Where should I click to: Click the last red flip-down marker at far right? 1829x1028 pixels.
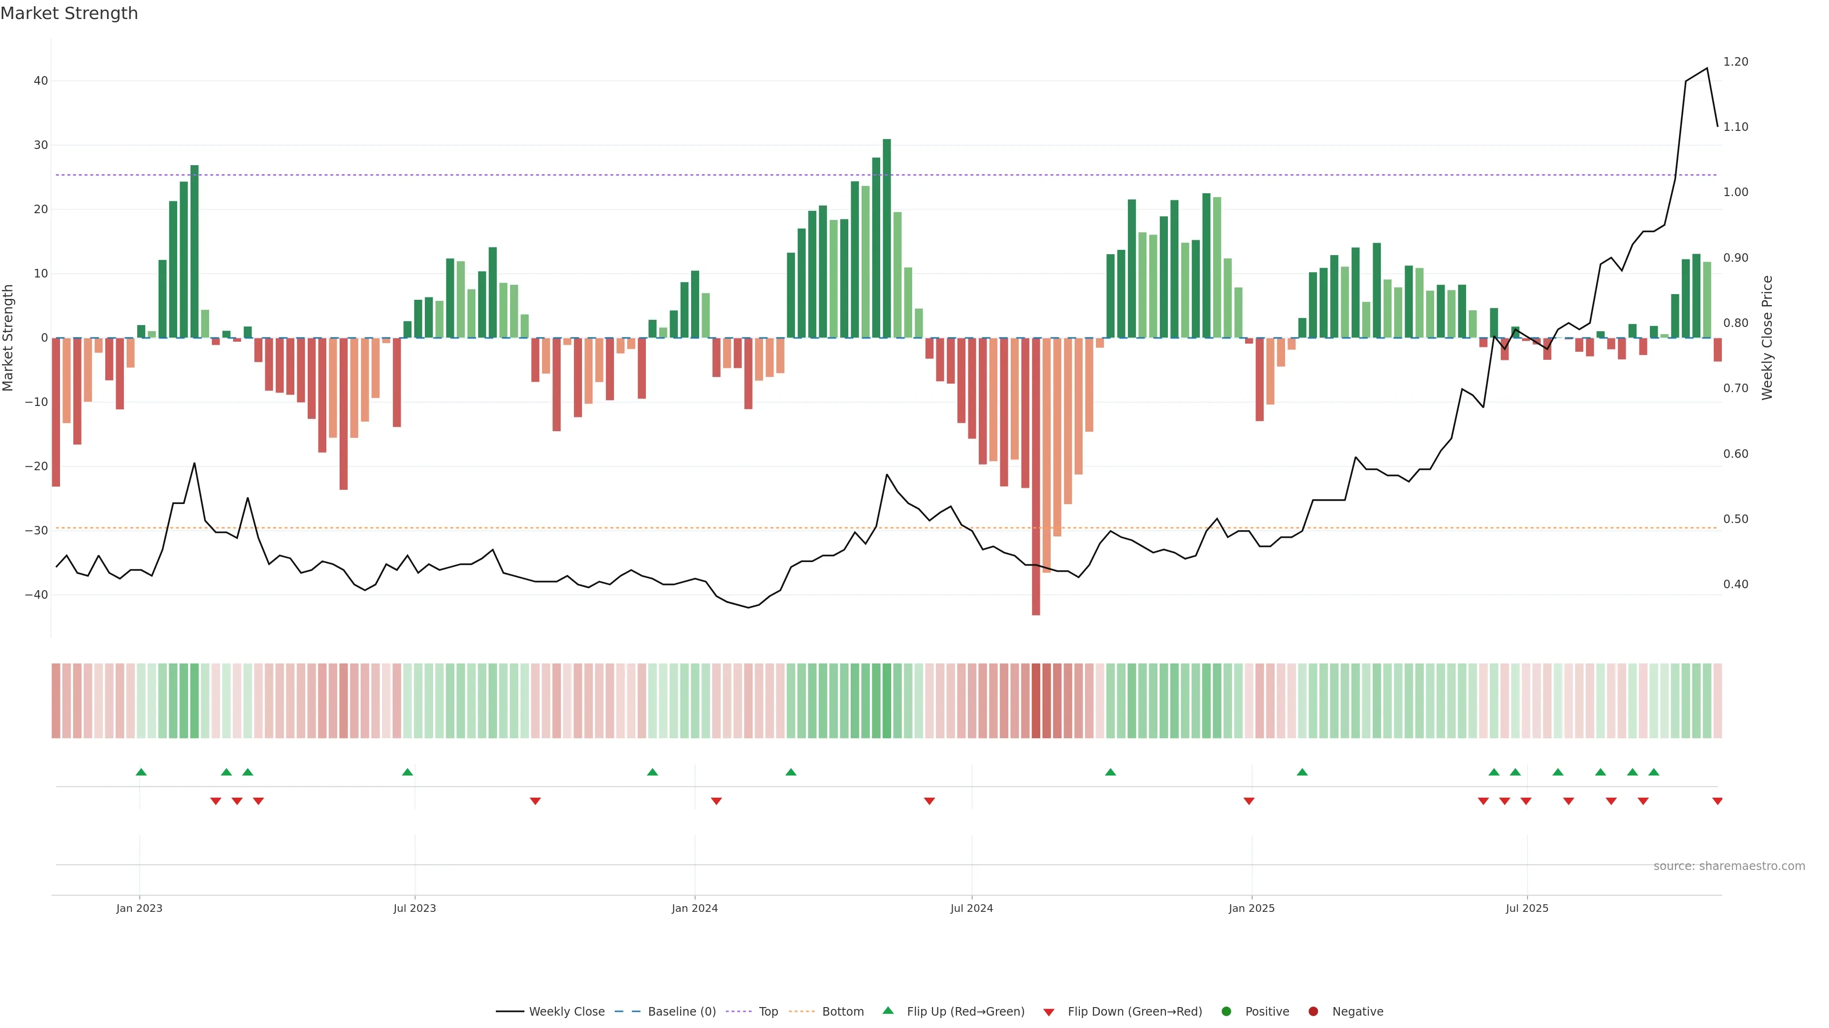(x=1717, y=801)
